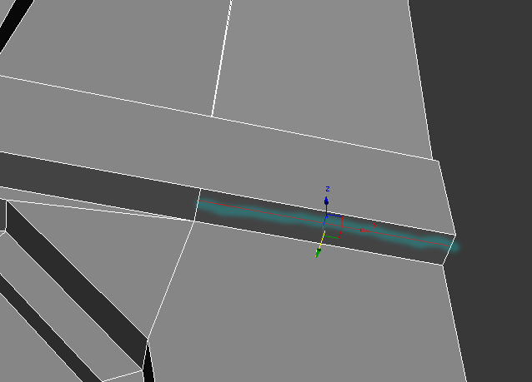Select the XY plane handle on gizmo

[x=332, y=236]
